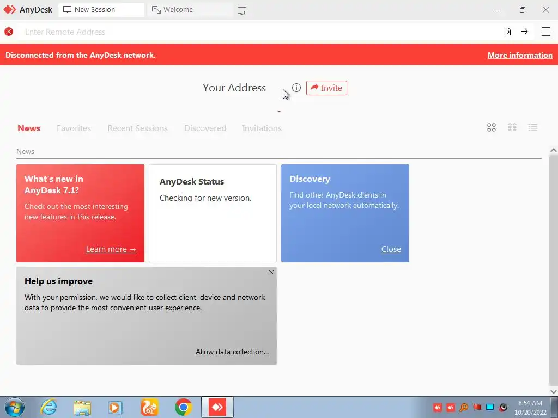
Task: Select the New Session tab
Action: 101,10
